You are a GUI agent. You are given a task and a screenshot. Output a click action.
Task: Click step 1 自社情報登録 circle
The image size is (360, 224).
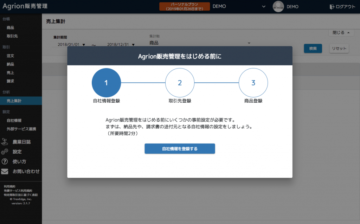(x=106, y=83)
